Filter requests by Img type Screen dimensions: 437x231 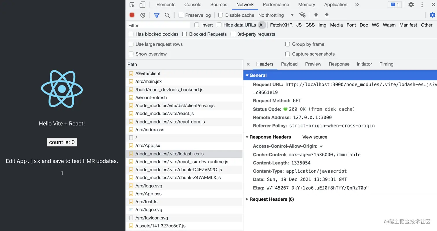pyautogui.click(x=322, y=25)
